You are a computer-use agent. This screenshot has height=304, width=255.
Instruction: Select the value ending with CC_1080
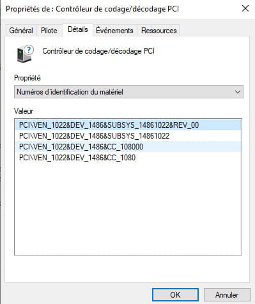[128, 158]
